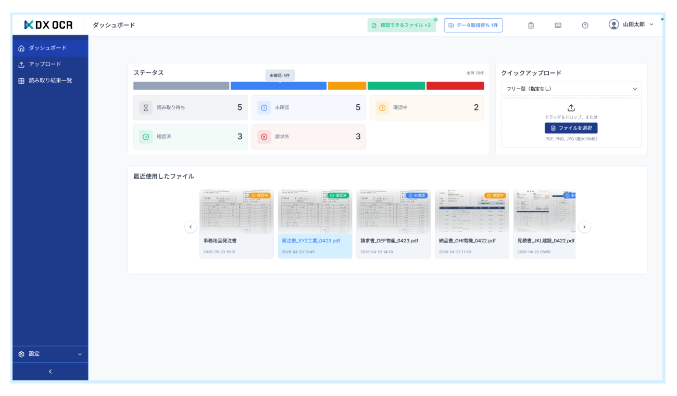Click the file name 発注書_XYZ工業_0423.pdf
This screenshot has width=677, height=396.
311,241
